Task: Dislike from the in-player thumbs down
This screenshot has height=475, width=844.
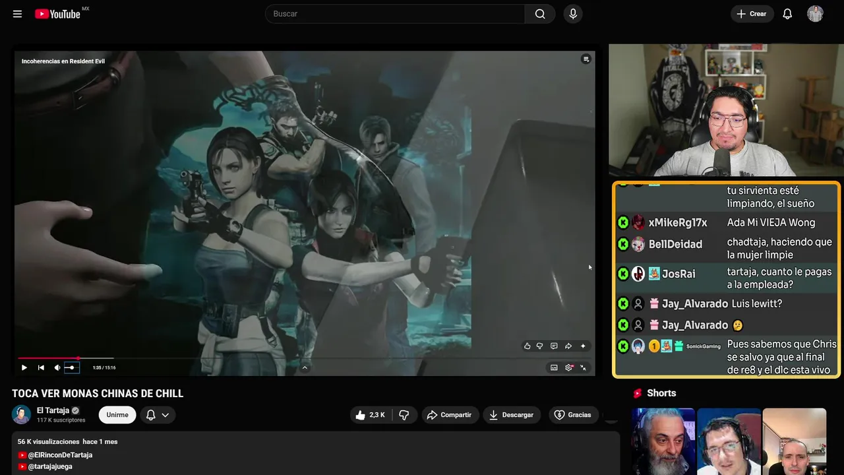Action: point(539,346)
